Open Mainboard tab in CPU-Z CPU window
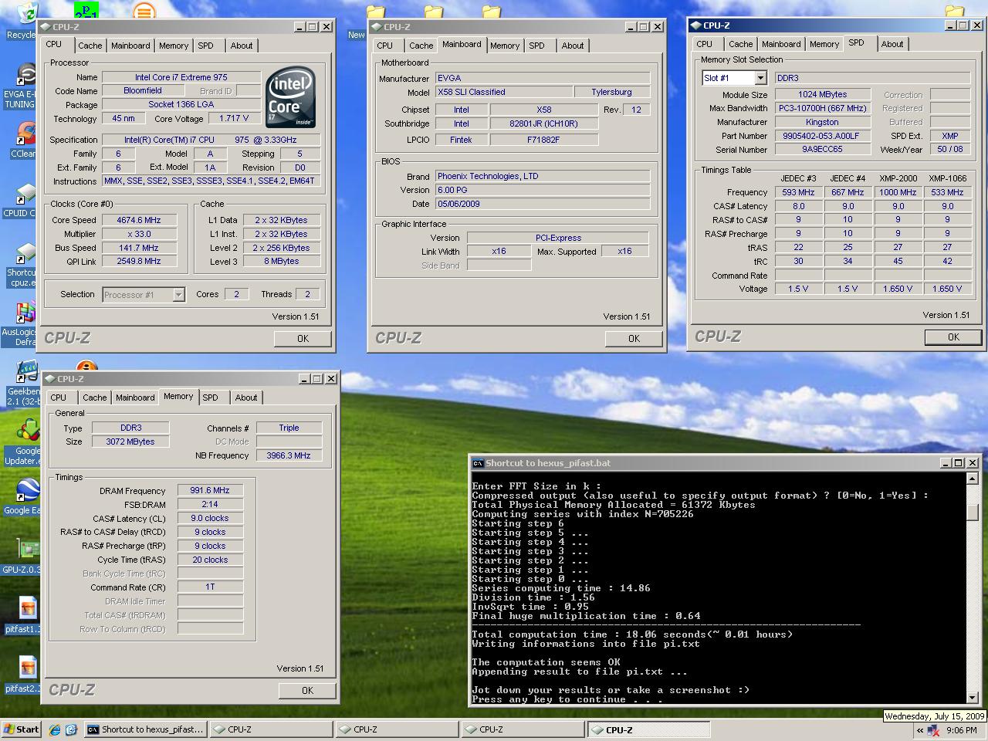This screenshot has height=741, width=988. pos(130,46)
